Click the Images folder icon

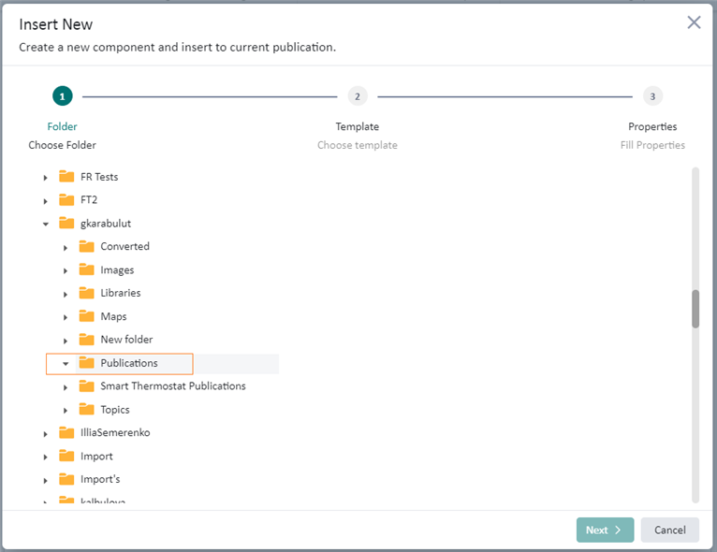click(x=86, y=269)
